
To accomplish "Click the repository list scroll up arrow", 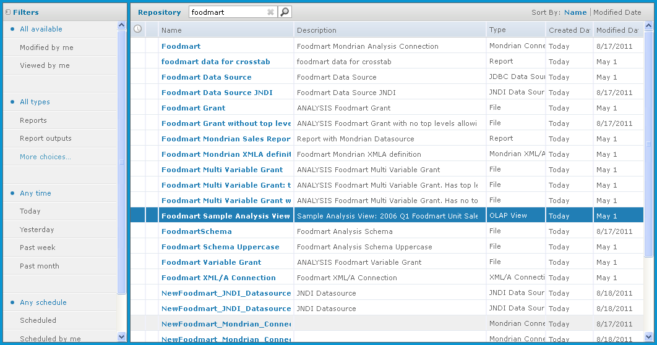I will (x=648, y=26).
